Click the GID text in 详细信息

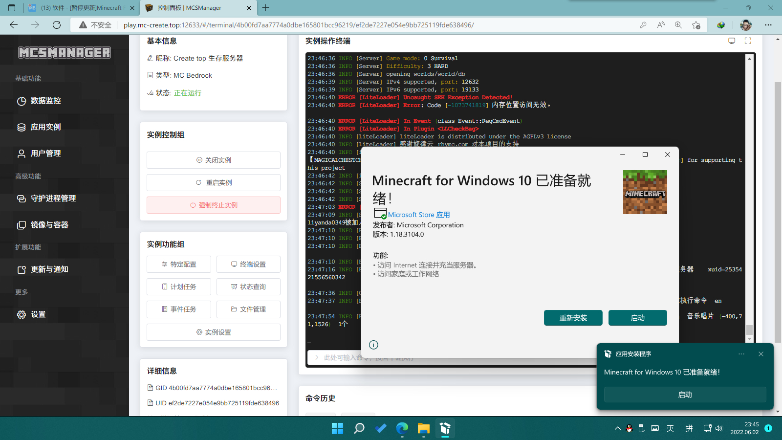click(217, 388)
